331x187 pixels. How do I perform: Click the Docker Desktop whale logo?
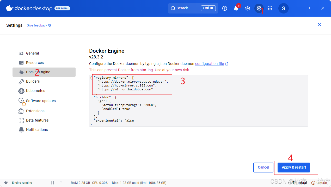[9, 8]
